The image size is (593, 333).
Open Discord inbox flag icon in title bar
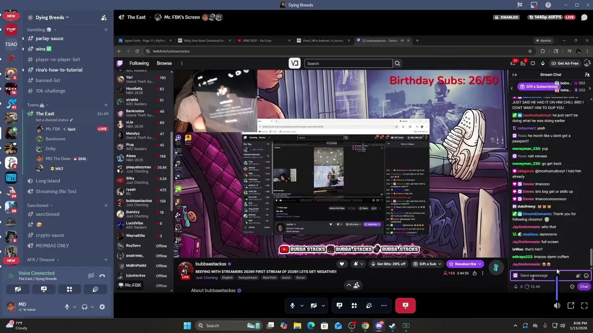point(520,5)
